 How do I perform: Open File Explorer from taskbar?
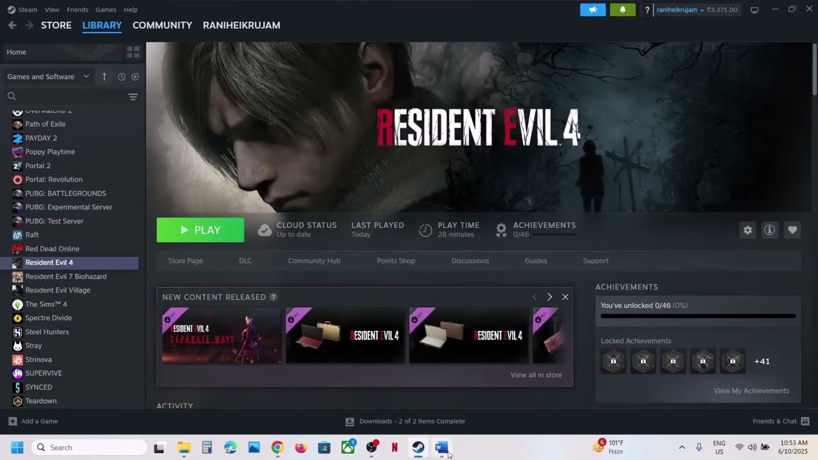[x=183, y=447]
